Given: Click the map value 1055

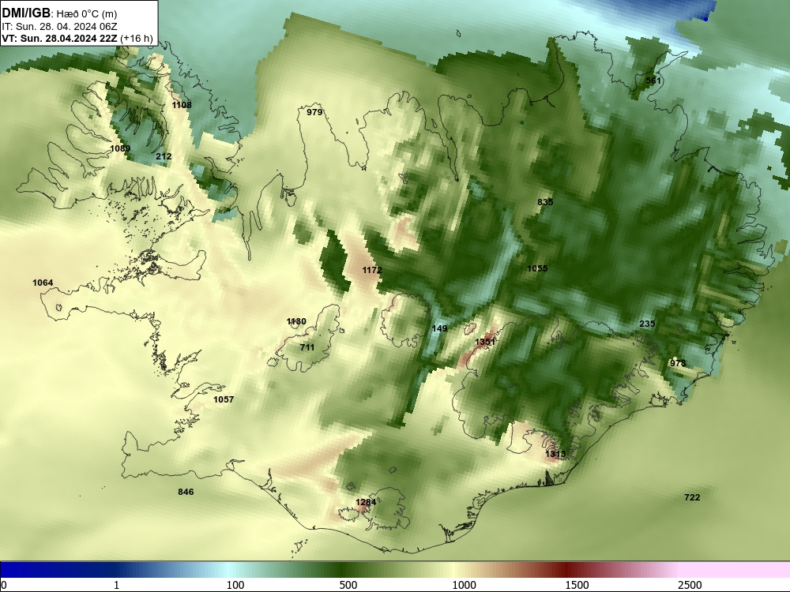Looking at the screenshot, I should point(537,268).
